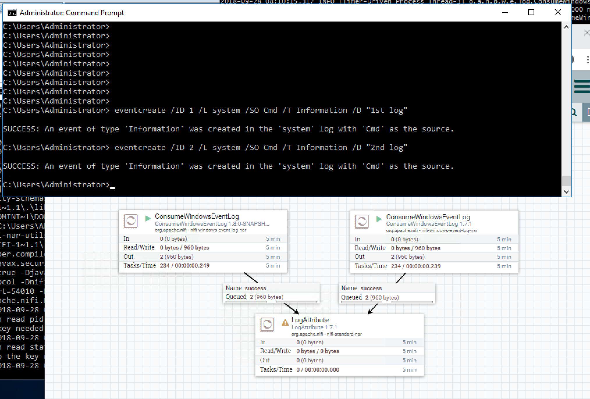The width and height of the screenshot is (590, 399).
Task: Close the browser tab behind the prompt
Action: coord(587,33)
